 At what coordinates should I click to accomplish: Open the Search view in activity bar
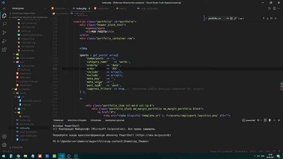click(4, 24)
